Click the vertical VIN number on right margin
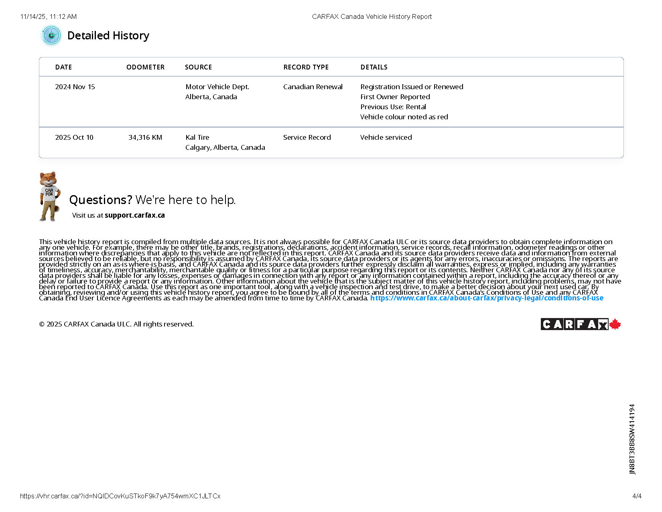Image resolution: width=662 pixels, height=512 pixels. point(632,439)
